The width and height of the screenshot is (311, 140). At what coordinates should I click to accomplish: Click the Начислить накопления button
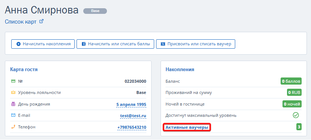(x=43, y=44)
